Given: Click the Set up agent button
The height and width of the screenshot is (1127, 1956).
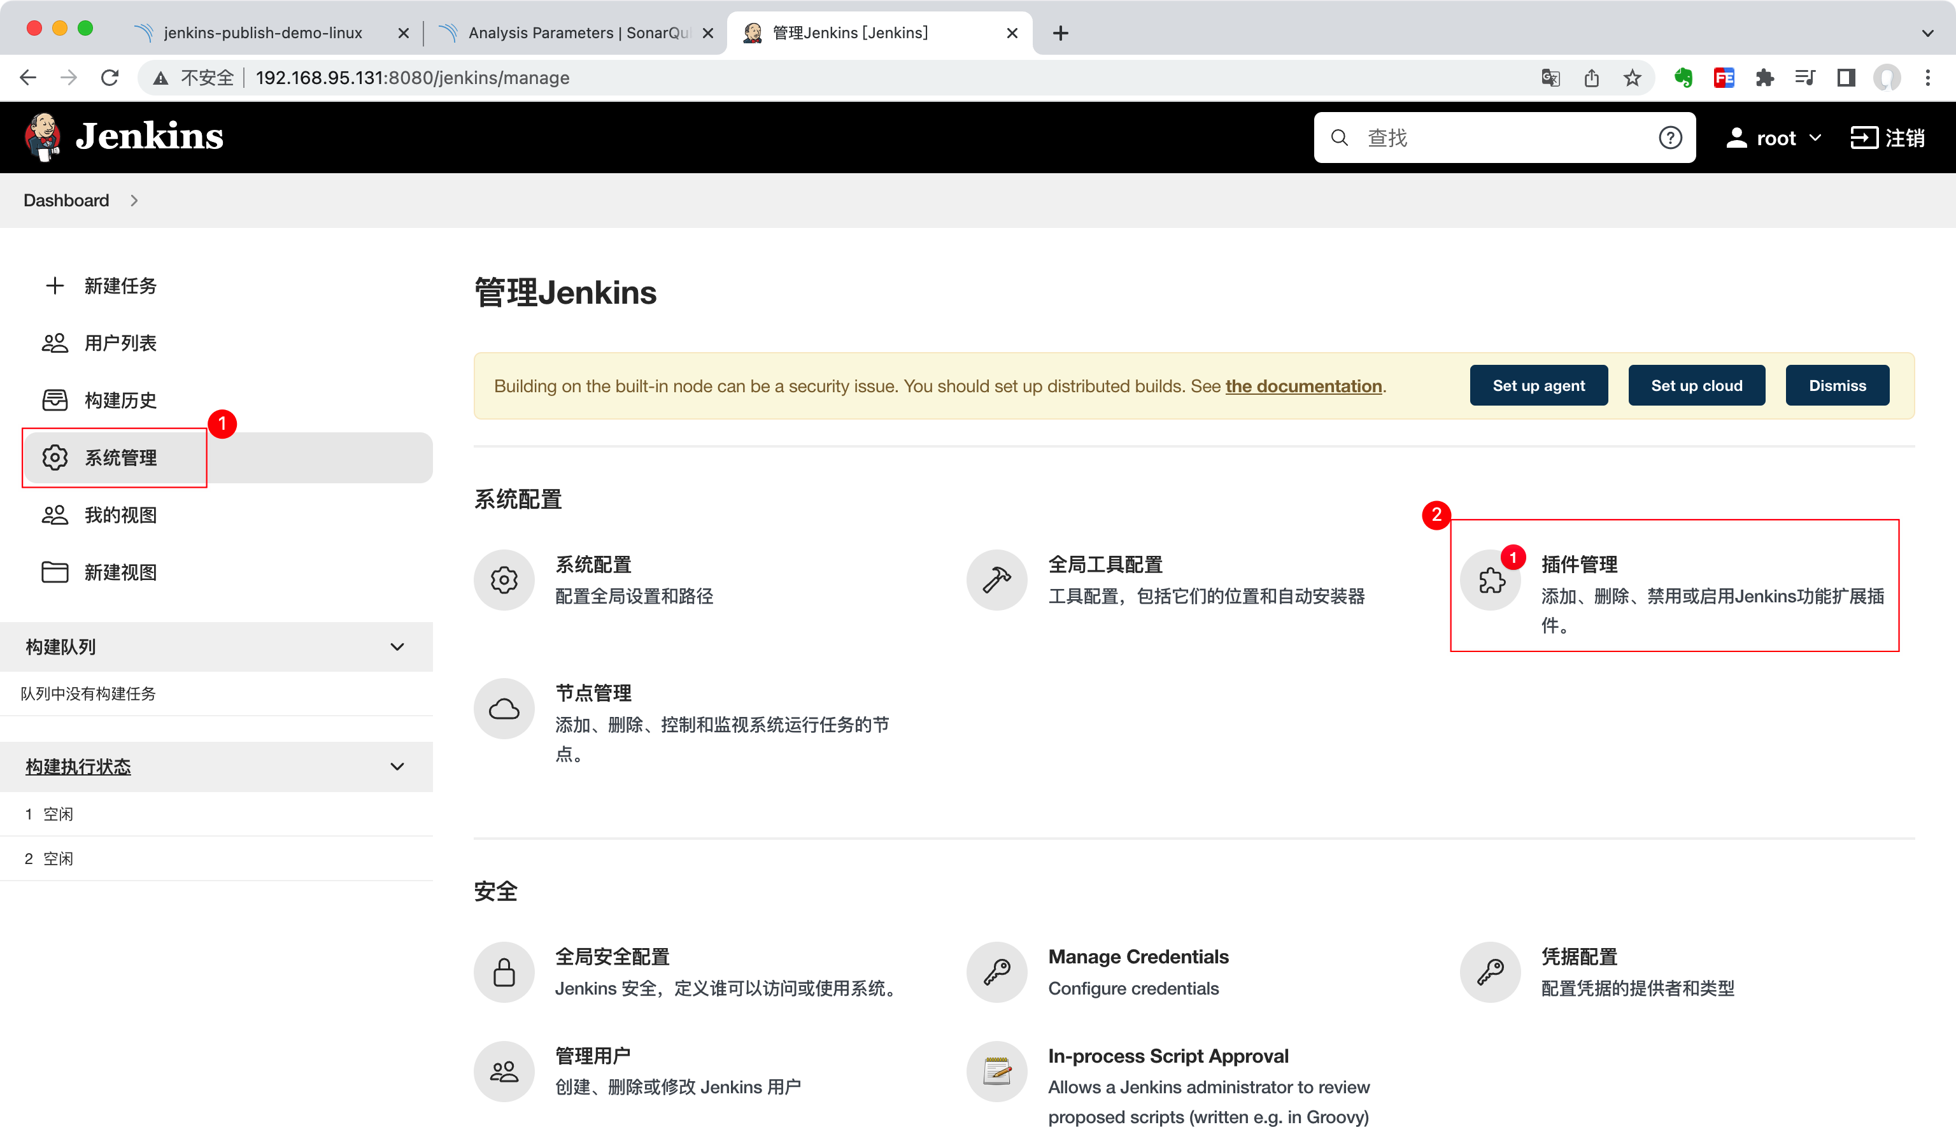Looking at the screenshot, I should pyautogui.click(x=1538, y=385).
